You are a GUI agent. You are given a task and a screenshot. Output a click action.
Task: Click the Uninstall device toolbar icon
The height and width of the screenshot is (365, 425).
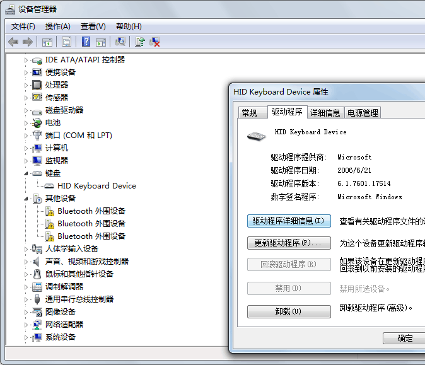click(x=154, y=42)
